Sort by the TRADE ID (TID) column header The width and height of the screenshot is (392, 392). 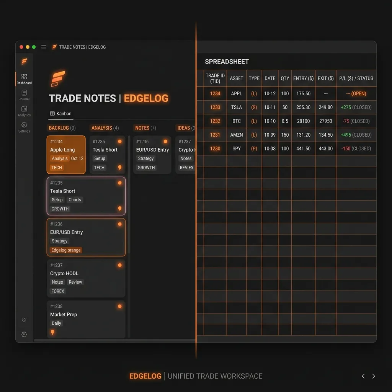pyautogui.click(x=215, y=78)
